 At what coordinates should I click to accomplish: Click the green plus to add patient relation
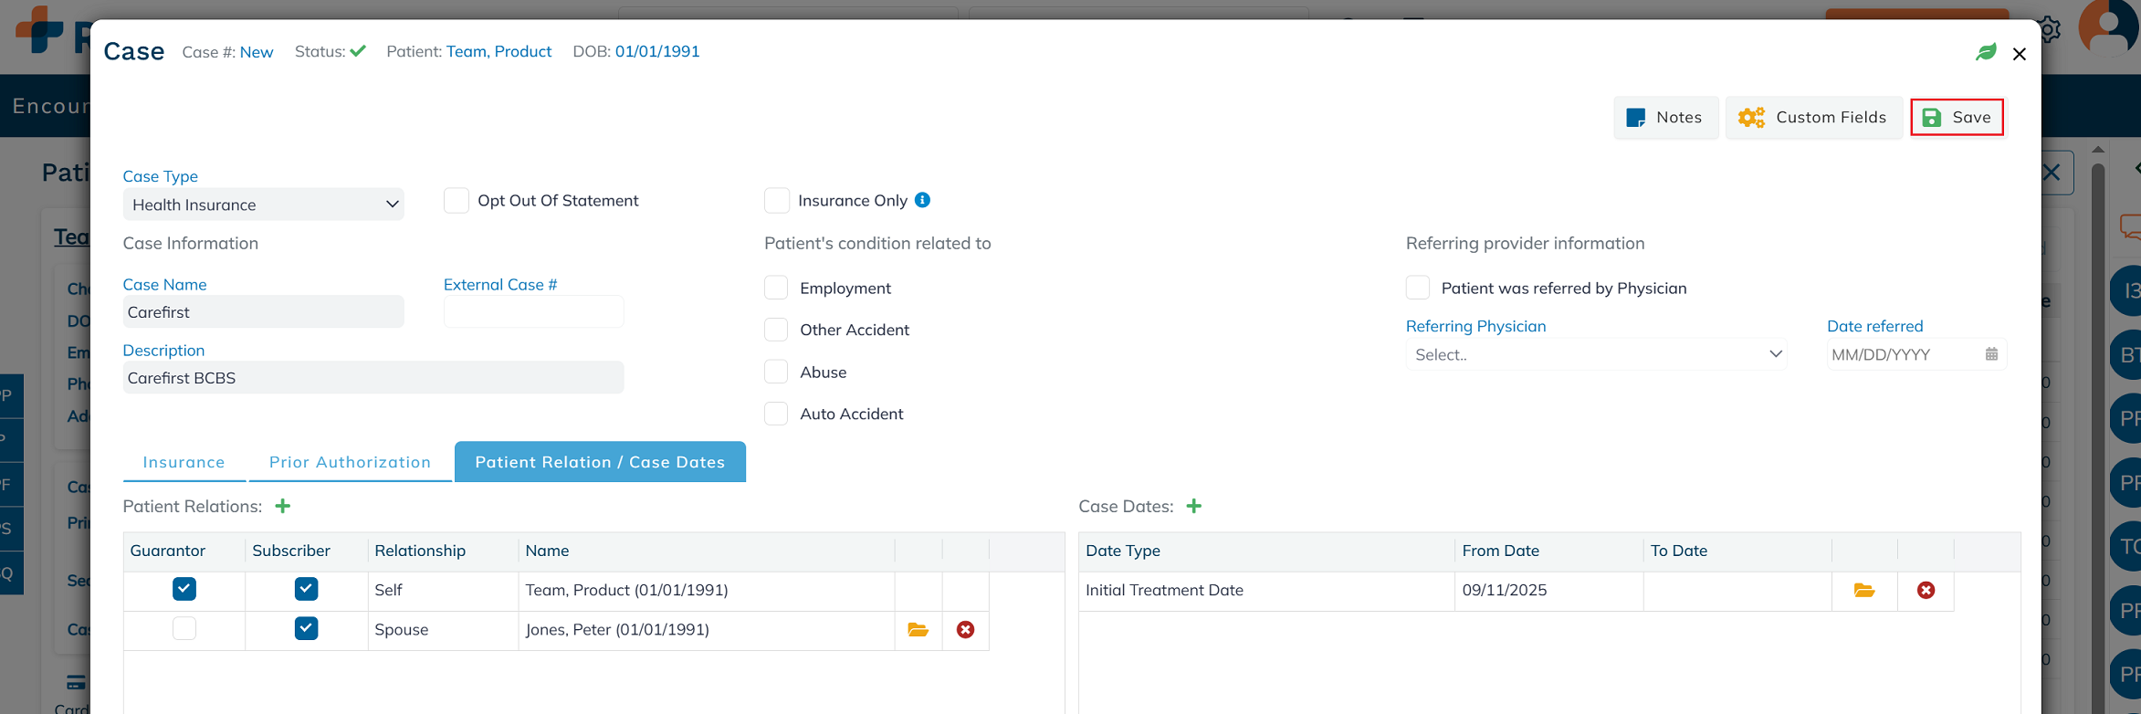[x=283, y=506]
